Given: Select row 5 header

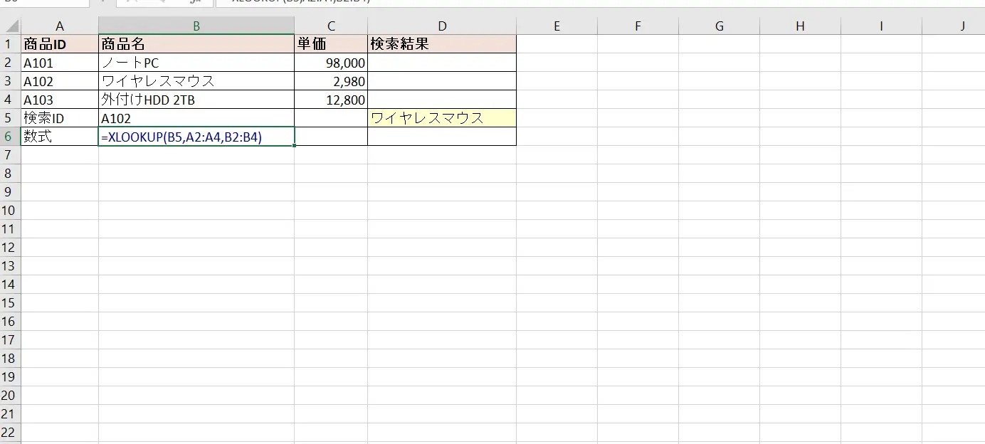Looking at the screenshot, I should [x=11, y=118].
